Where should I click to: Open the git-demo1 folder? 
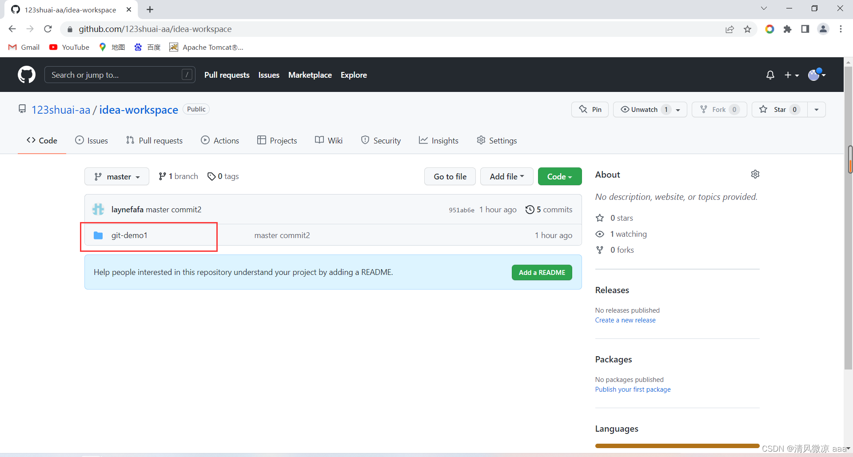[129, 235]
